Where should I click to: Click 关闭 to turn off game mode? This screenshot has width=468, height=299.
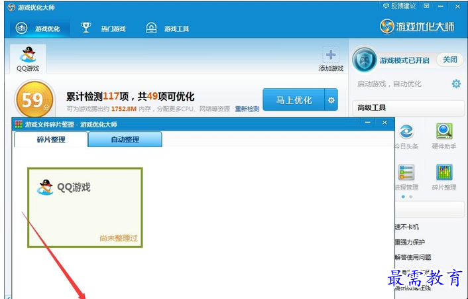[450, 60]
